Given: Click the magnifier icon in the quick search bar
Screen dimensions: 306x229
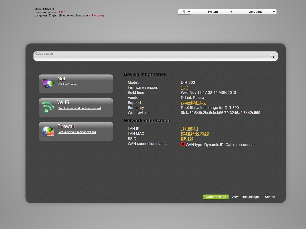Looking at the screenshot, I should [273, 56].
